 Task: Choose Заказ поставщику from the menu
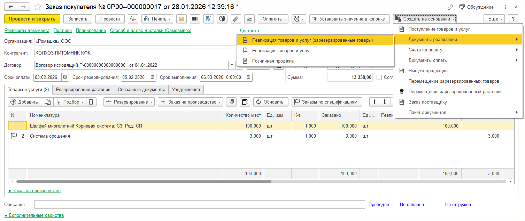(427, 102)
